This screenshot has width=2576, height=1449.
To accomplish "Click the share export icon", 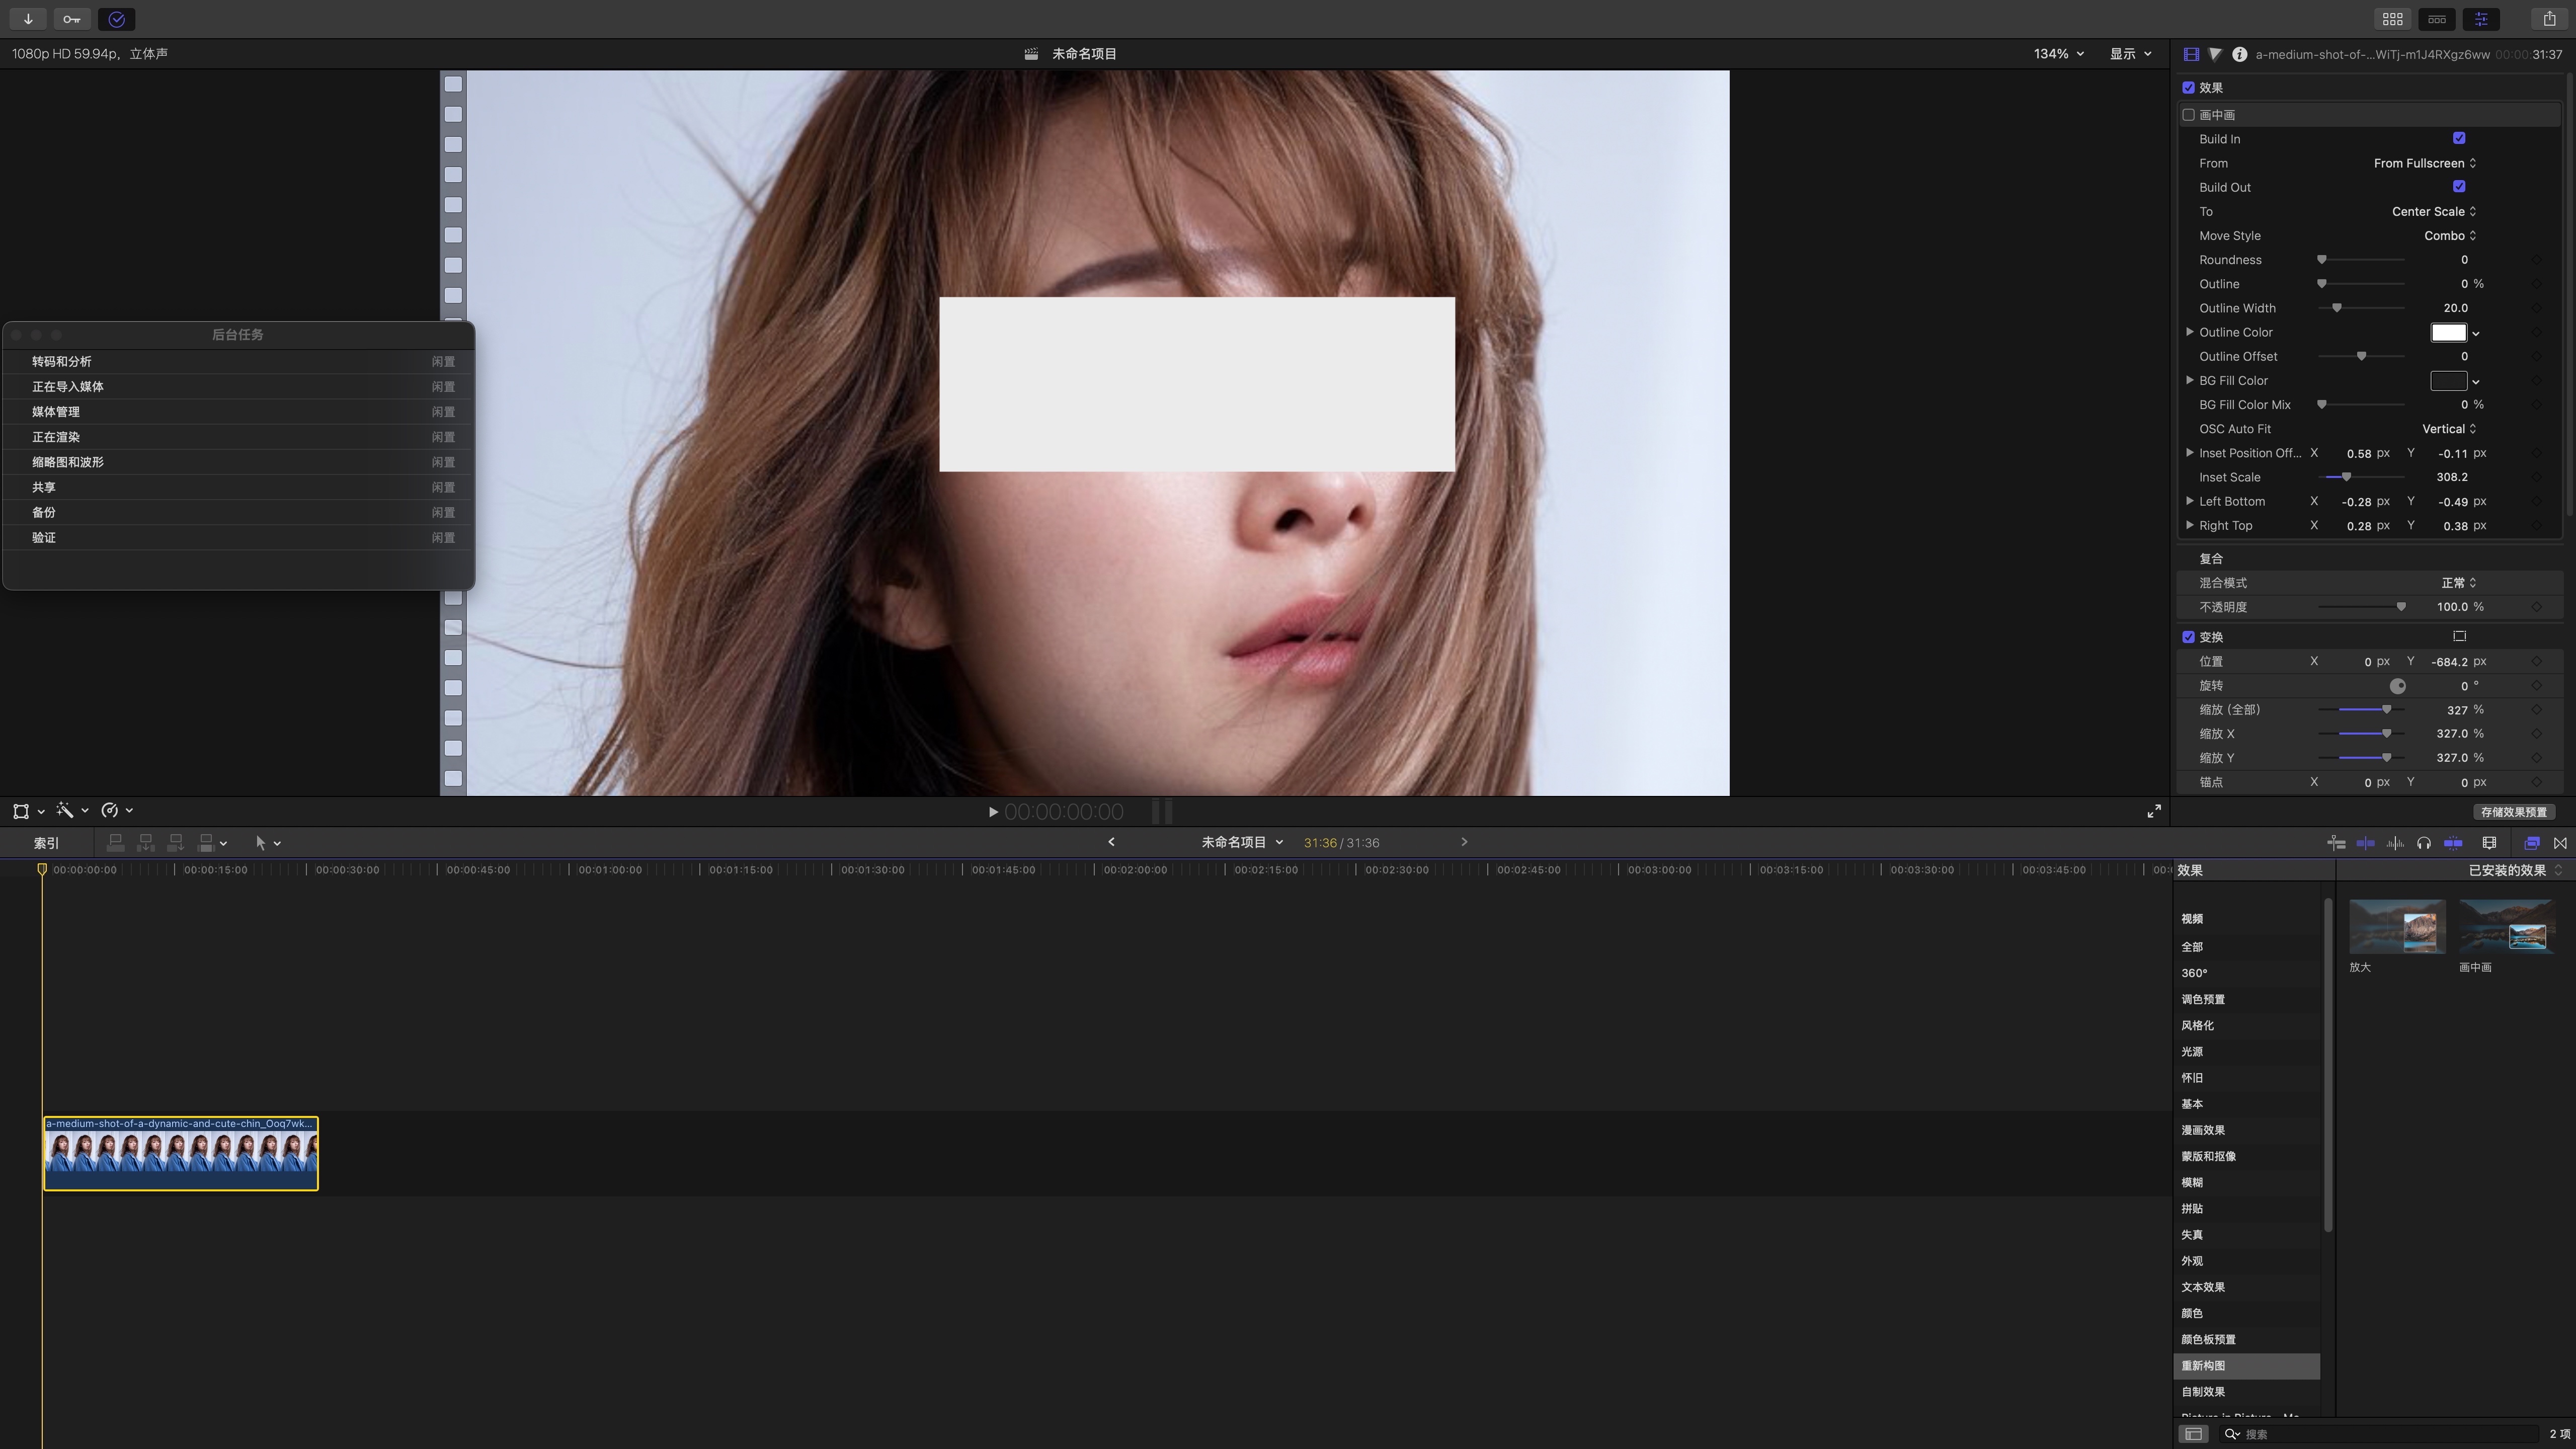I will pyautogui.click(x=2549, y=19).
